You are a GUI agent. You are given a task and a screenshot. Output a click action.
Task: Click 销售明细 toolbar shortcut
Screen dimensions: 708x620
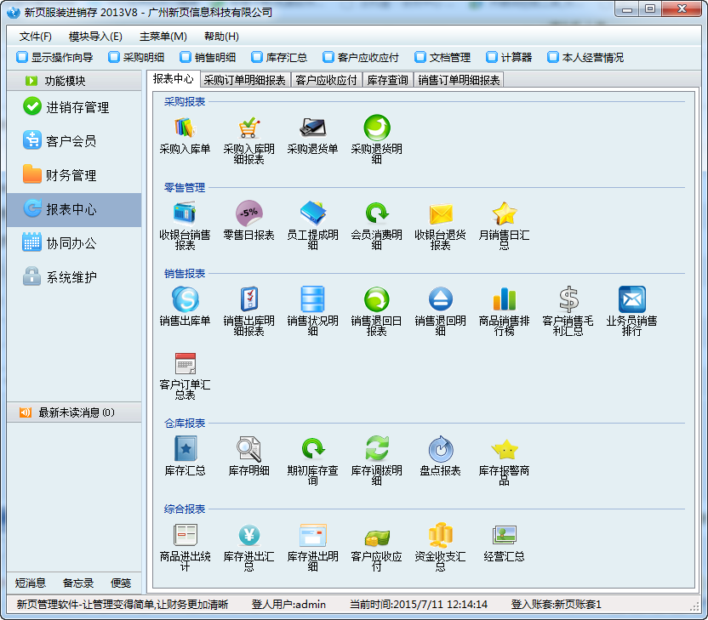tap(208, 57)
